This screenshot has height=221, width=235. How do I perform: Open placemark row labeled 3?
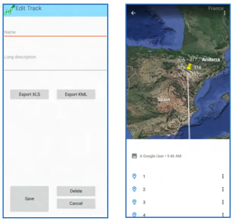[x=178, y=202]
